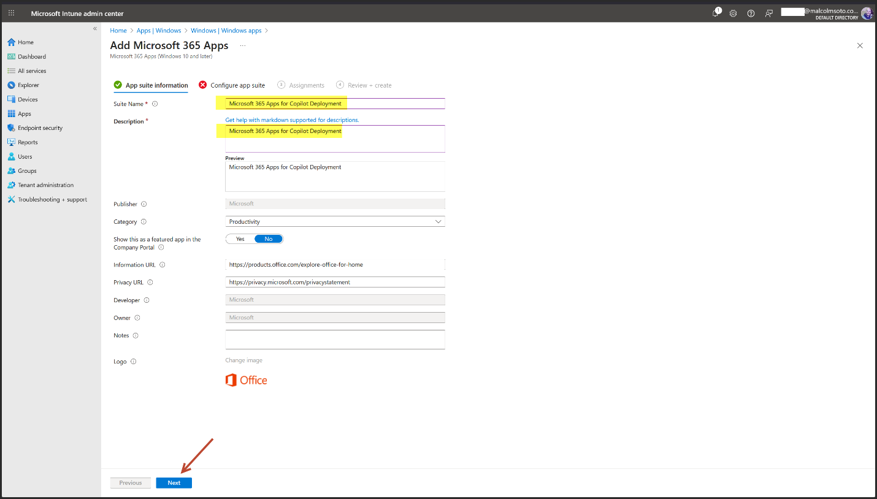Click the feedback icon in header
This screenshot has width=877, height=499.
[x=768, y=13]
